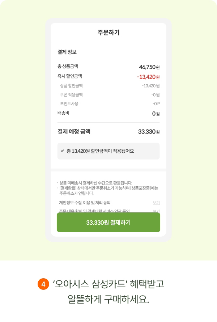Screen dimensions: 217x322
Task: Click the orange step 4 badge
Action: (43, 284)
